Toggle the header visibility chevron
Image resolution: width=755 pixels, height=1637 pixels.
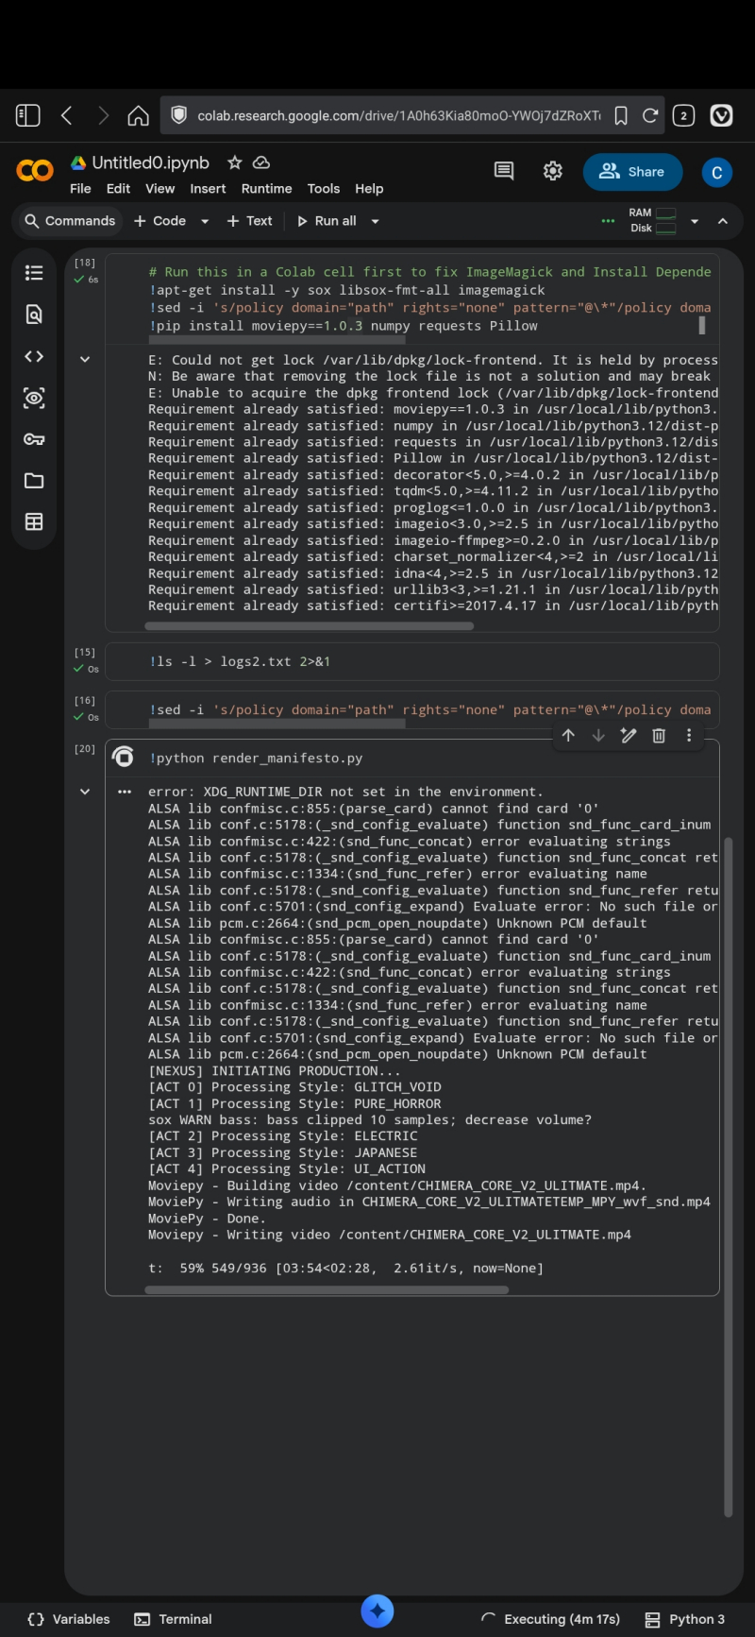[723, 221]
